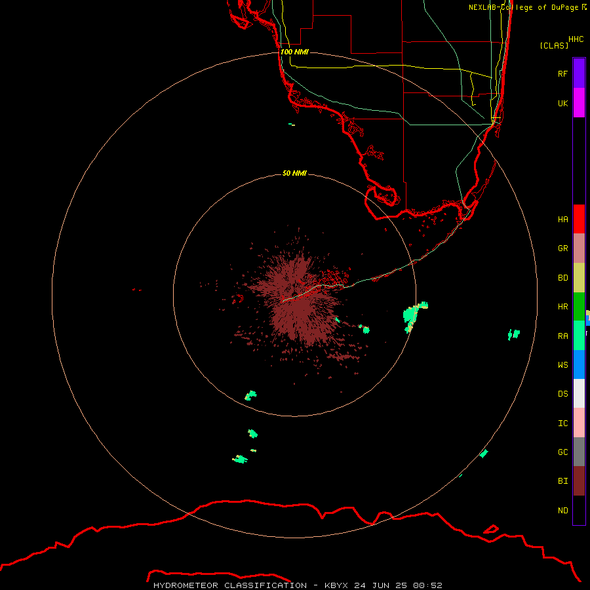This screenshot has width=590, height=590.
Task: Click the 50 NMI range ring label
Action: [x=294, y=173]
